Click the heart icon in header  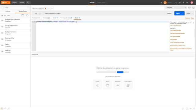coord(187,3)
